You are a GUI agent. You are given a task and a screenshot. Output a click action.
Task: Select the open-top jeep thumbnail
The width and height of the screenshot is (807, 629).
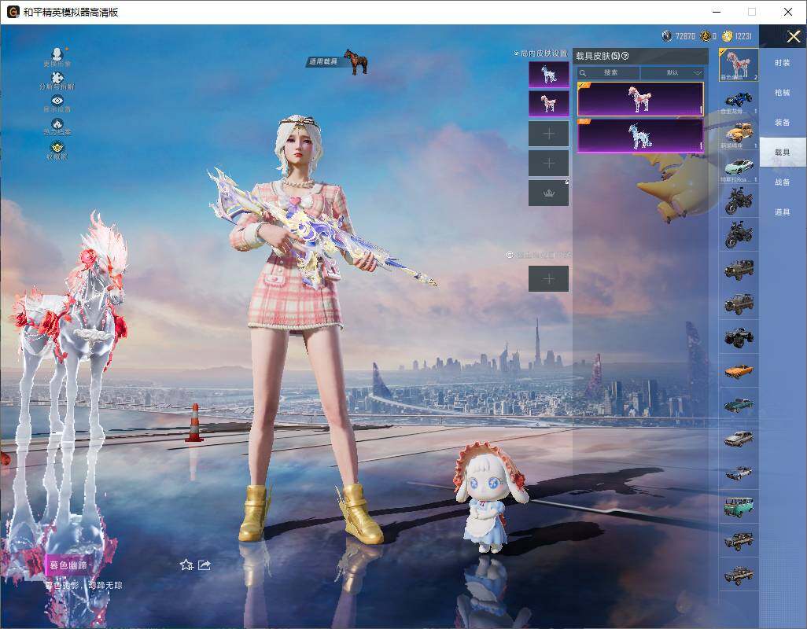click(x=739, y=303)
